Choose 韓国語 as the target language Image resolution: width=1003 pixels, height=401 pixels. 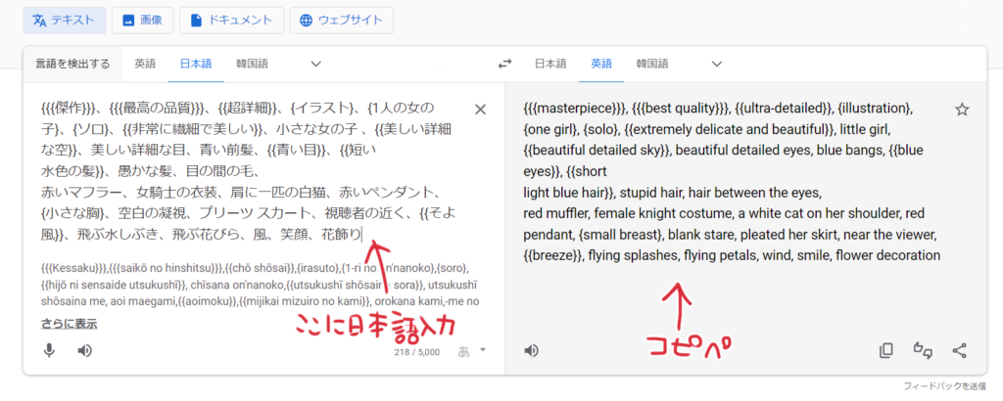pyautogui.click(x=652, y=65)
